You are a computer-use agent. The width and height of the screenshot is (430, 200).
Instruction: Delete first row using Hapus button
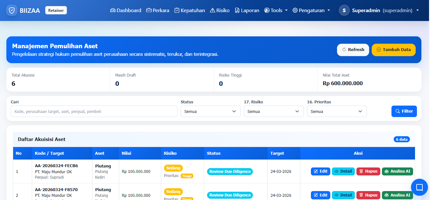click(x=368, y=171)
